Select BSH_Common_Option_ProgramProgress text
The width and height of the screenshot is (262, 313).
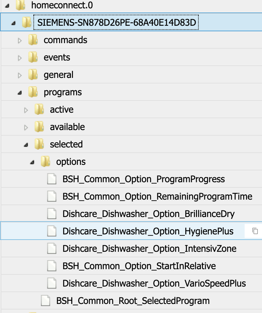144,179
